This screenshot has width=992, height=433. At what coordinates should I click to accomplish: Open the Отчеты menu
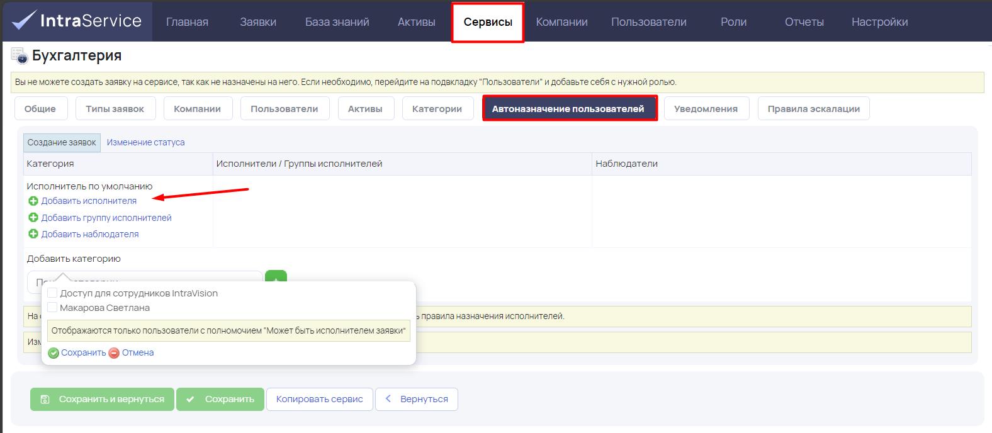click(x=804, y=22)
